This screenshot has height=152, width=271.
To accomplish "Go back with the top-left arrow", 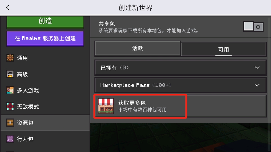I will point(7,7).
